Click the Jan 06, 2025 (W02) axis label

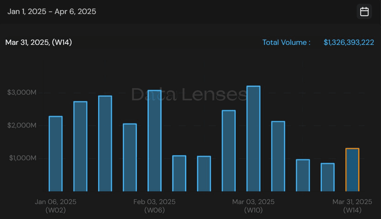56,206
